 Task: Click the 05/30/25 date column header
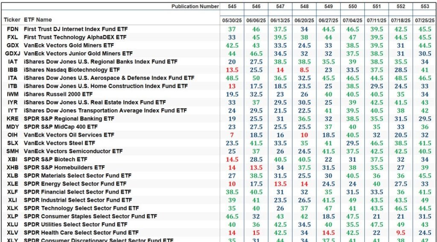click(232, 20)
